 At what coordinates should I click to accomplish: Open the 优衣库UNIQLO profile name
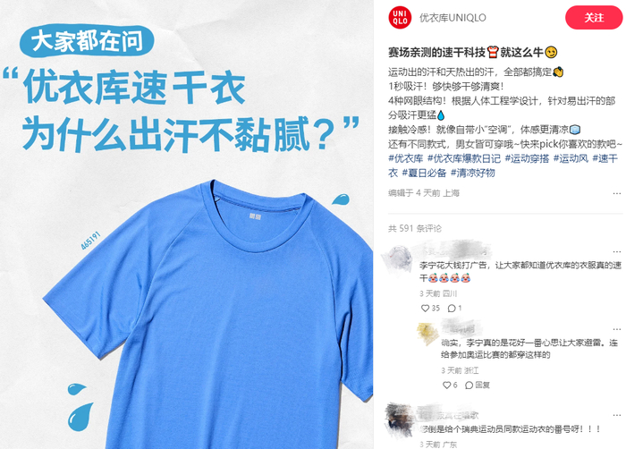[453, 18]
